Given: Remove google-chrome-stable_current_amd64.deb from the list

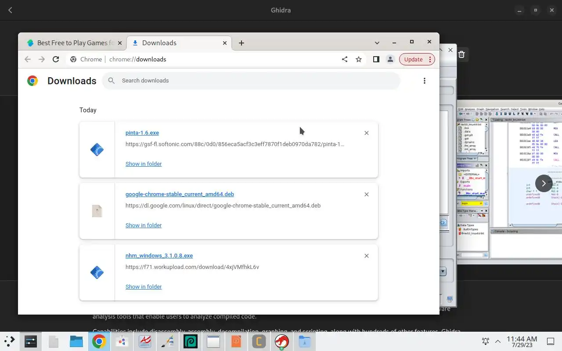Looking at the screenshot, I should click(367, 194).
